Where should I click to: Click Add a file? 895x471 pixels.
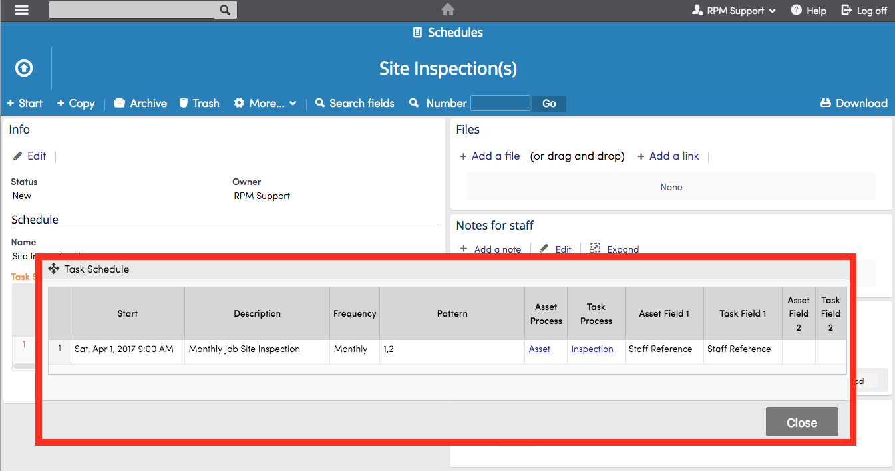[490, 156]
